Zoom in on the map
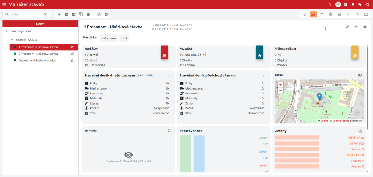The image size is (373, 177). pos(280,84)
